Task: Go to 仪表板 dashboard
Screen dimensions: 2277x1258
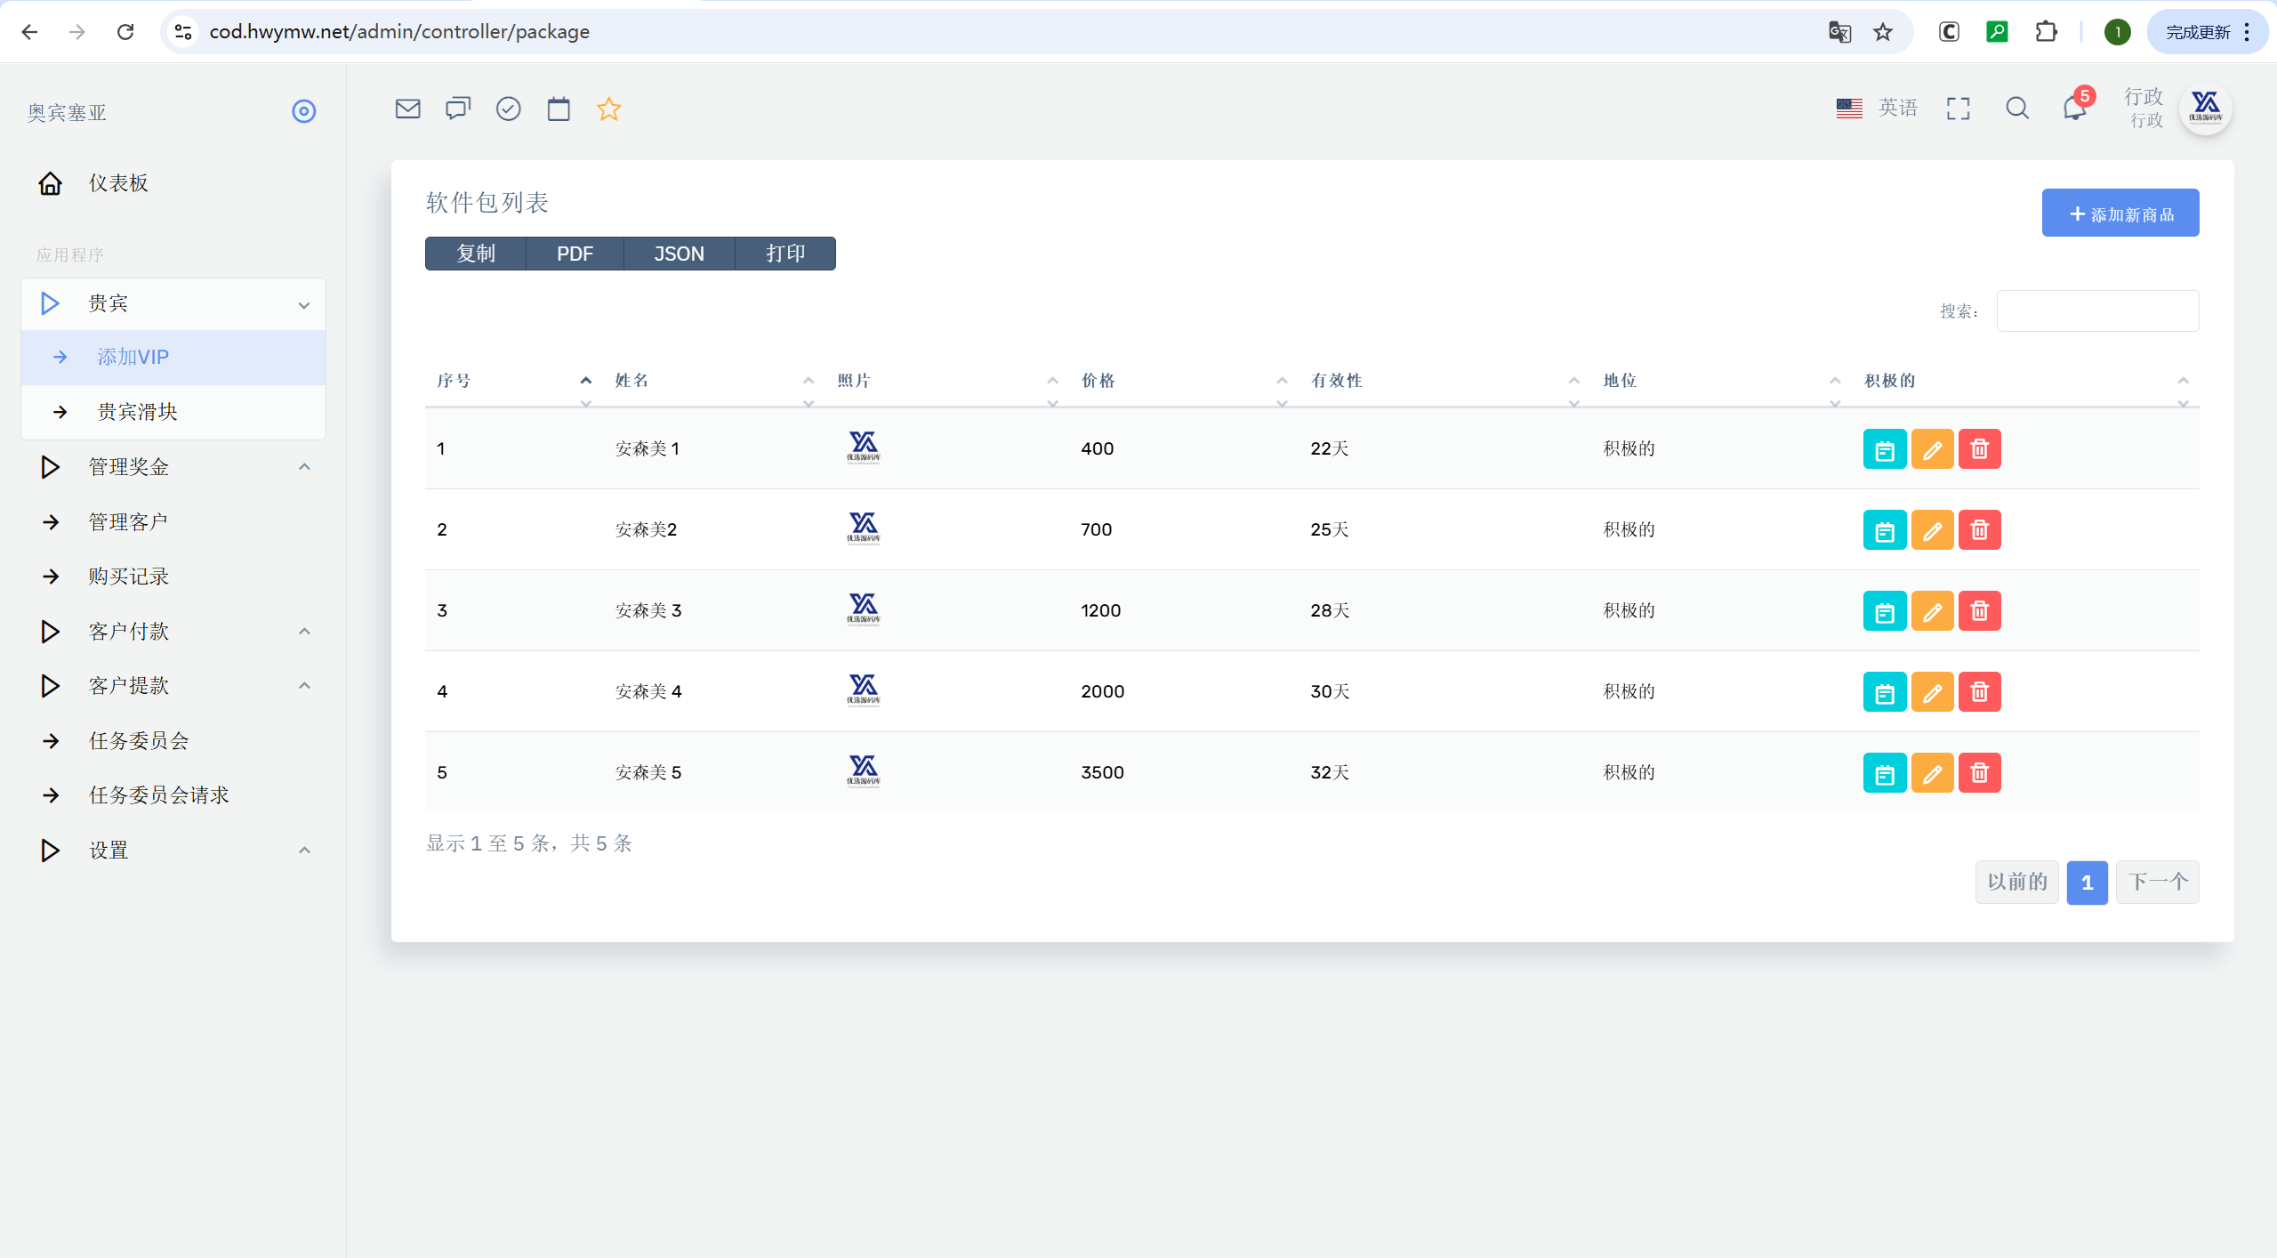Action: (x=173, y=183)
